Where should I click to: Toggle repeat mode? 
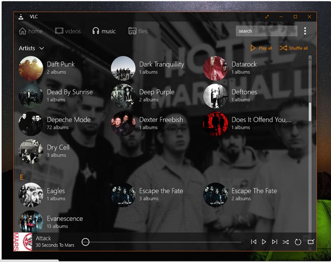[x=298, y=242]
